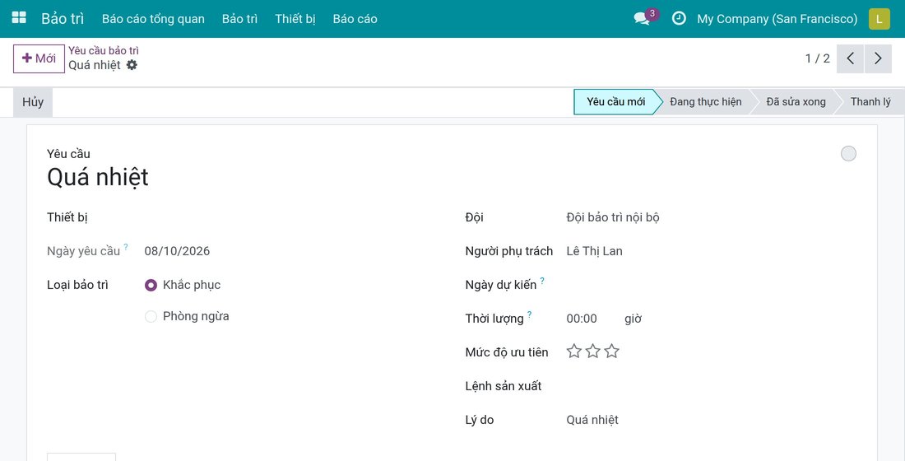Go to next record arrow
Screen dimensions: 905x461
(x=878, y=58)
